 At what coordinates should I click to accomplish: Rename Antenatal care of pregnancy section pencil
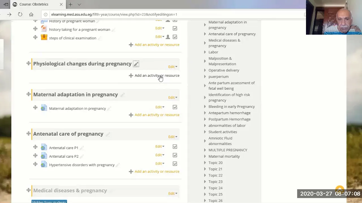click(108, 134)
